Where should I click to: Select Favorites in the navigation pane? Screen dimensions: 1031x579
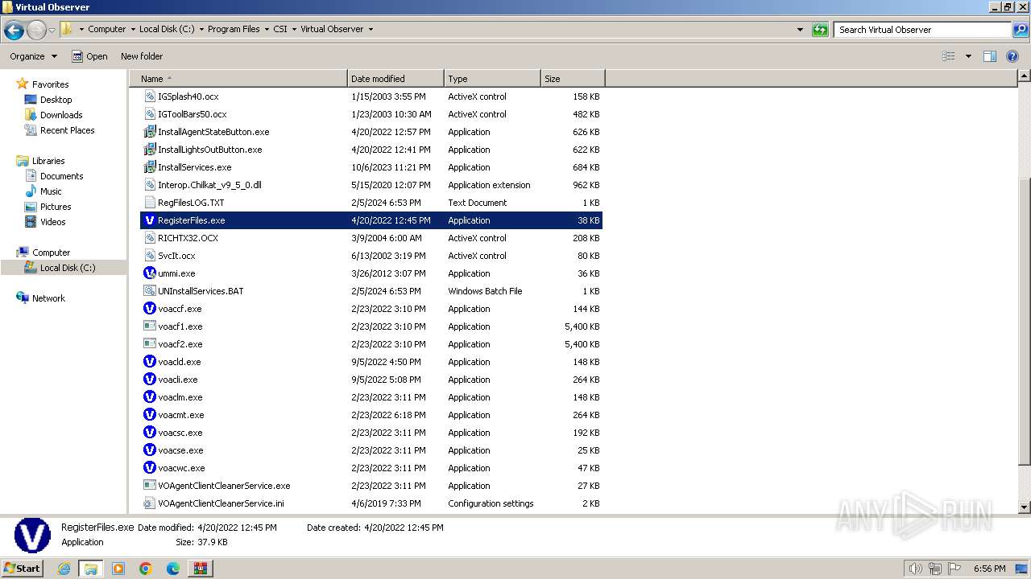50,84
